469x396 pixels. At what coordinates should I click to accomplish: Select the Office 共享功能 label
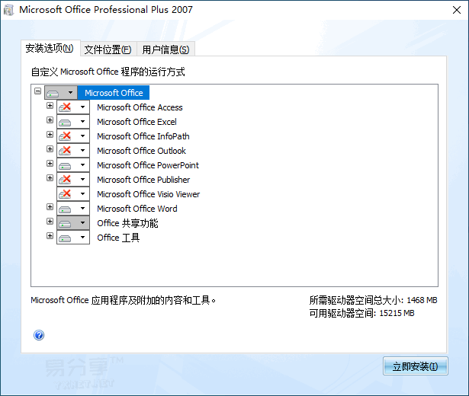[127, 223]
